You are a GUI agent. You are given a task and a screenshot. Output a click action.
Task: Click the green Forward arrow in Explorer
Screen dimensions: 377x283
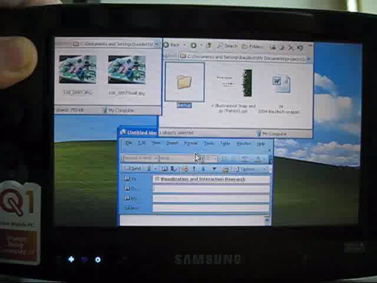pos(193,45)
